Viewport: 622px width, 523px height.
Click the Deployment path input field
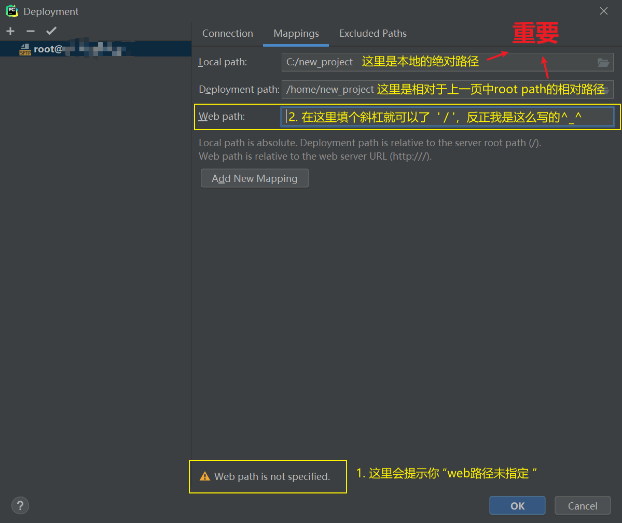448,89
